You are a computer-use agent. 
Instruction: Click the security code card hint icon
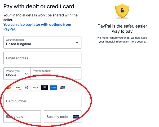tap(76, 117)
